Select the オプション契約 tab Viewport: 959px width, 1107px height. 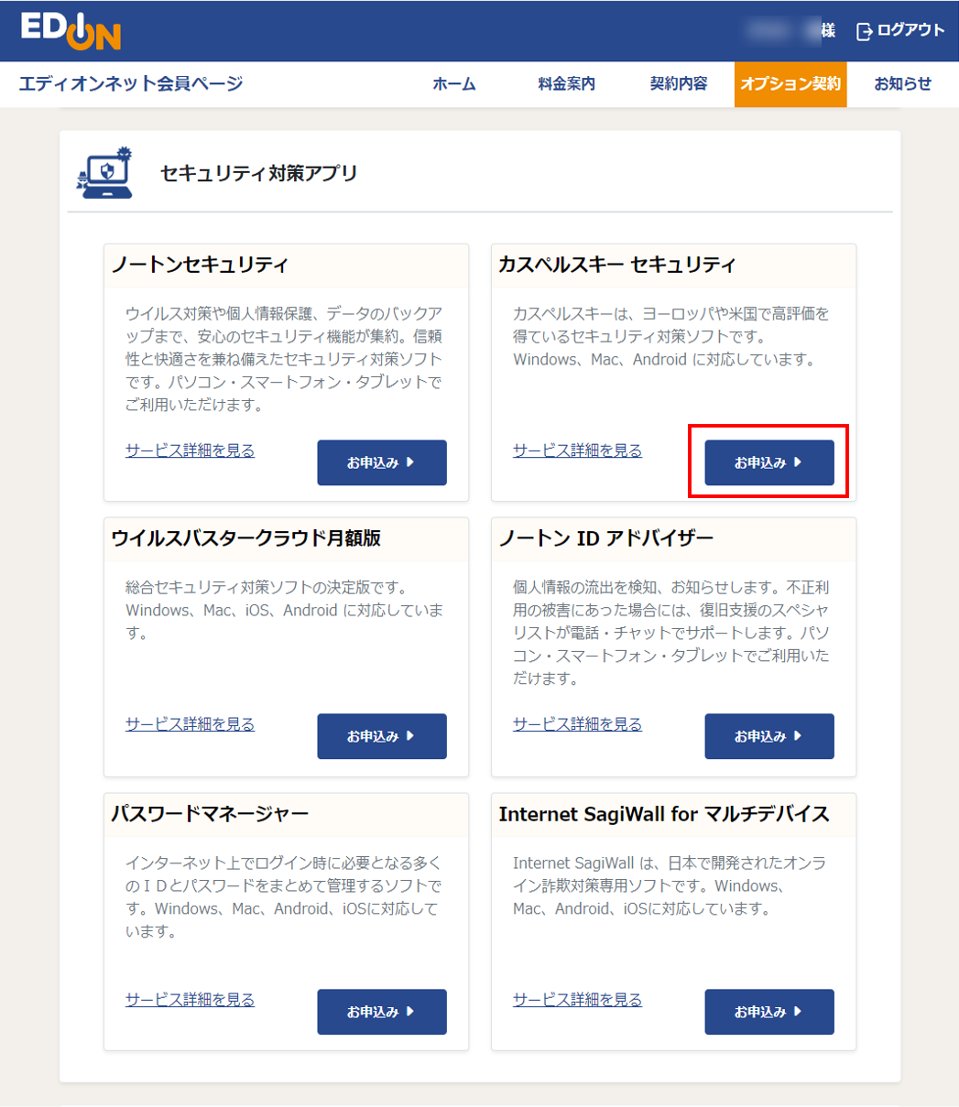[790, 84]
